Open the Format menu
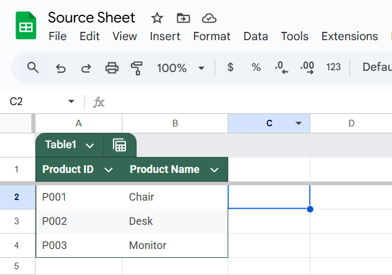This screenshot has height=275, width=392. (x=212, y=37)
